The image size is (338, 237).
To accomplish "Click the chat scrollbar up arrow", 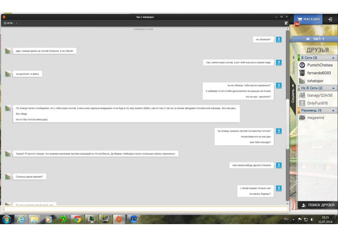I will (287, 28).
